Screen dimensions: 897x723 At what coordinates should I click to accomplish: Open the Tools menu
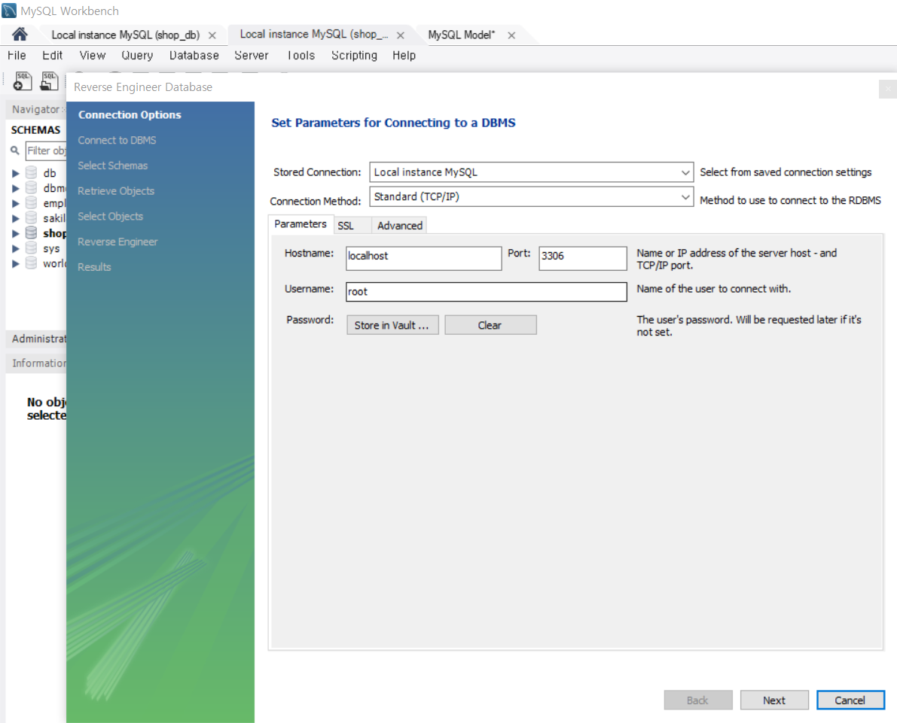301,56
